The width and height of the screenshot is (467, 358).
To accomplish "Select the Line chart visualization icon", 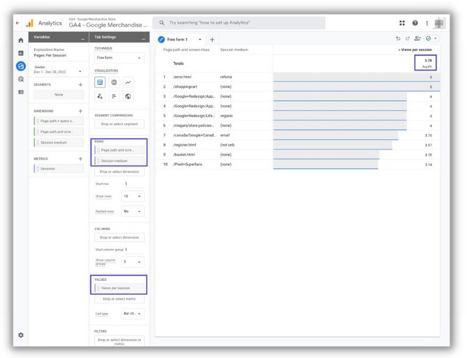I will coord(128,83).
